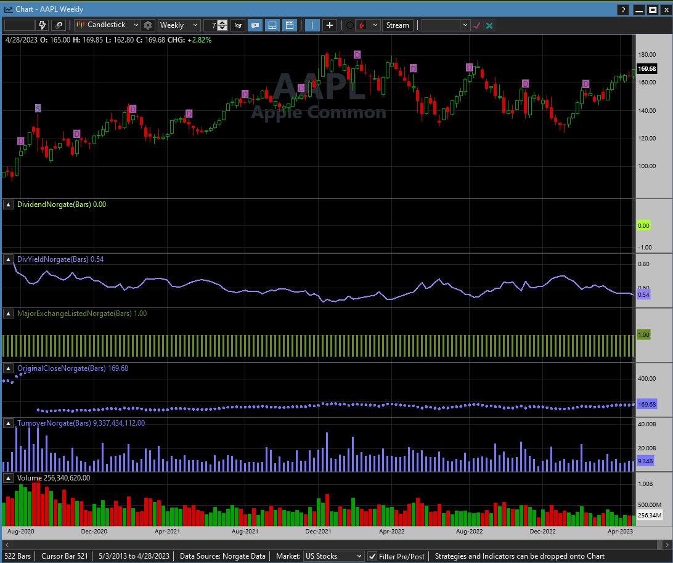Click the 1.00 MajorExchangeListed value label
Viewport: 673px width, 563px height.
(643, 334)
